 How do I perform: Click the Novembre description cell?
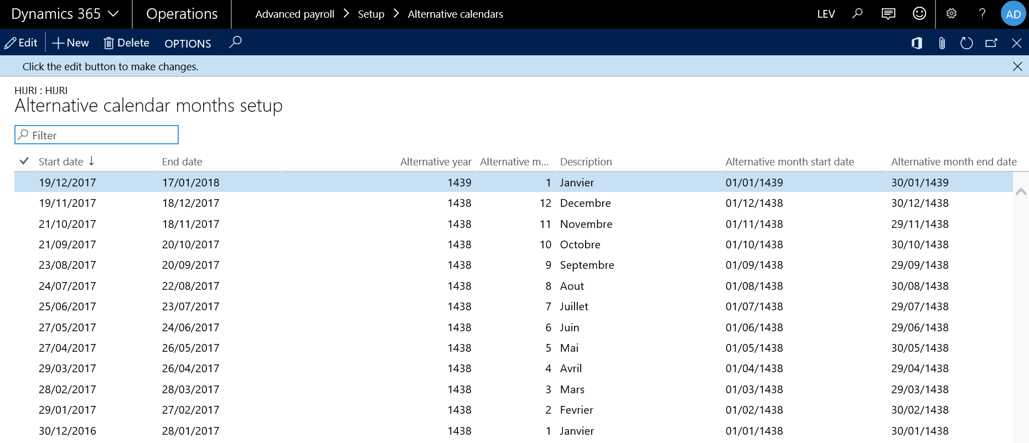point(586,224)
